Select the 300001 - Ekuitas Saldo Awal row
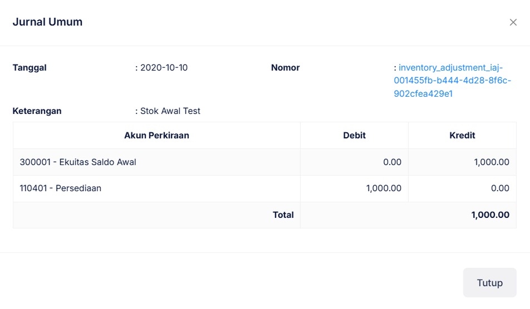 coord(78,162)
